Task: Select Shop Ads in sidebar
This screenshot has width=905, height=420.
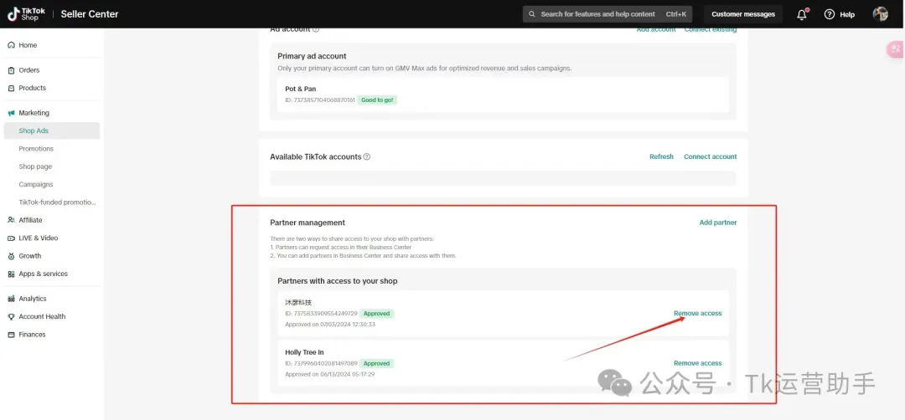Action: click(34, 131)
